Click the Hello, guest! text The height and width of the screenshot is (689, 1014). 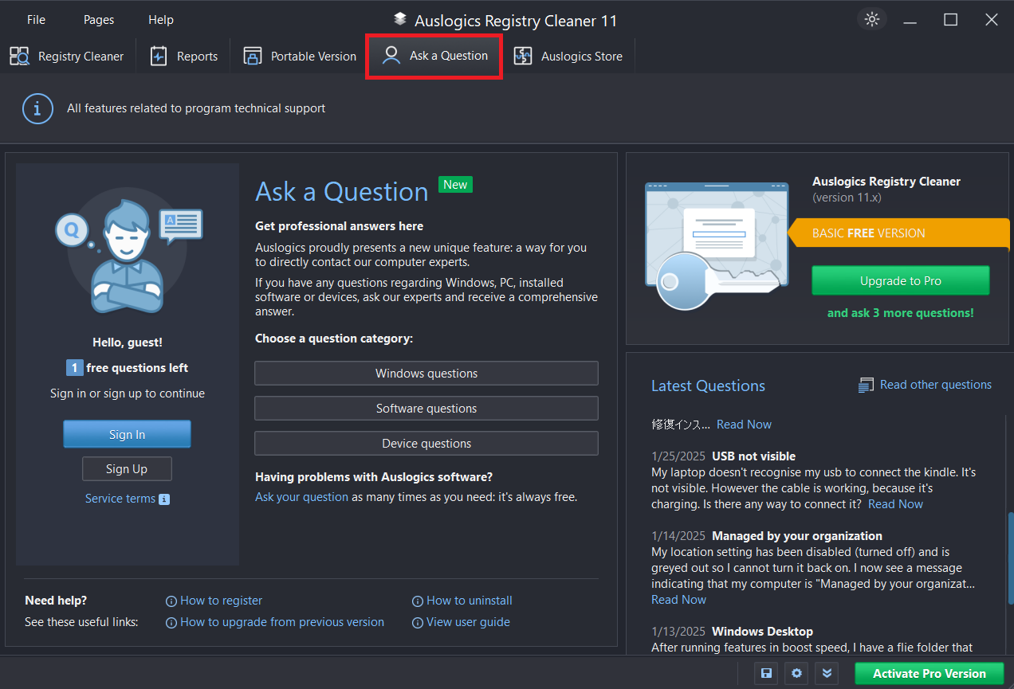click(x=128, y=343)
